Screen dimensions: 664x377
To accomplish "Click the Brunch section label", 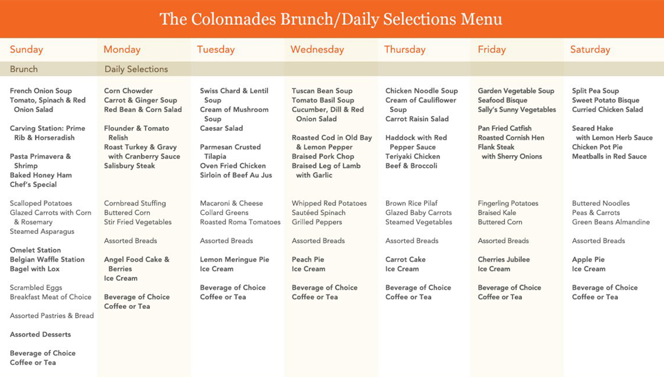I will pyautogui.click(x=24, y=69).
